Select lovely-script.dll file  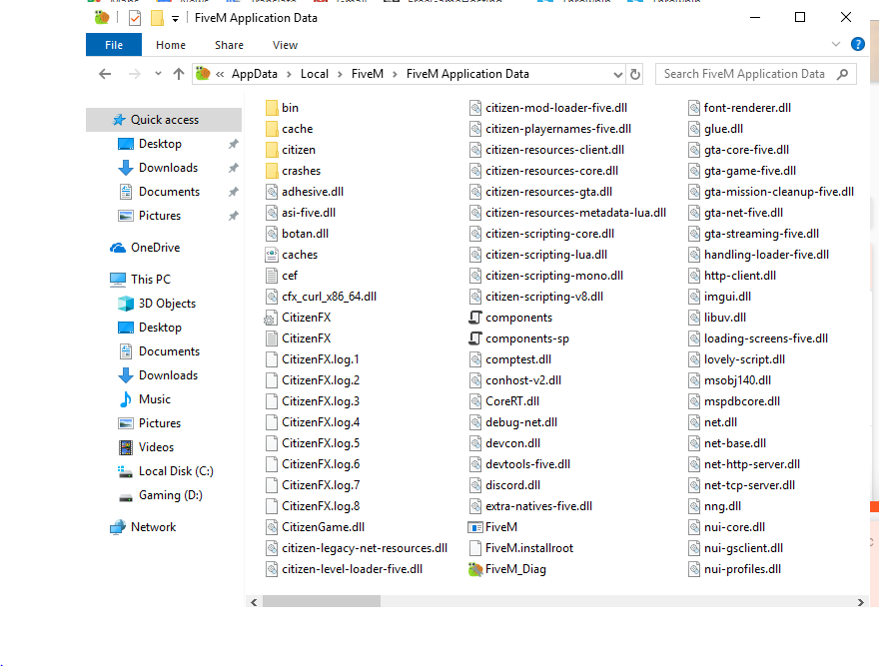[736, 359]
